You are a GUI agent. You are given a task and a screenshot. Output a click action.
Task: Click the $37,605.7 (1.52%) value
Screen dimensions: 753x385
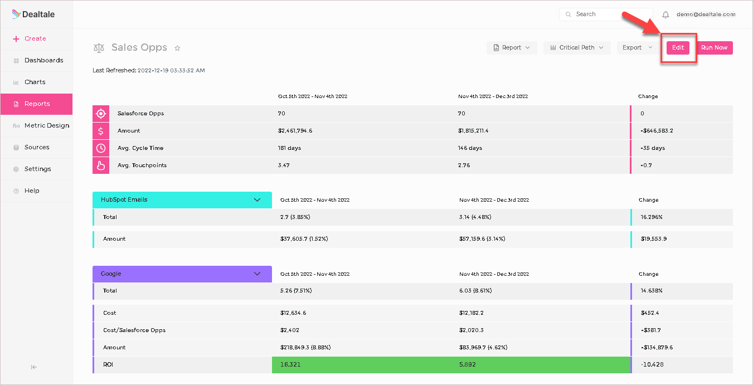point(304,239)
